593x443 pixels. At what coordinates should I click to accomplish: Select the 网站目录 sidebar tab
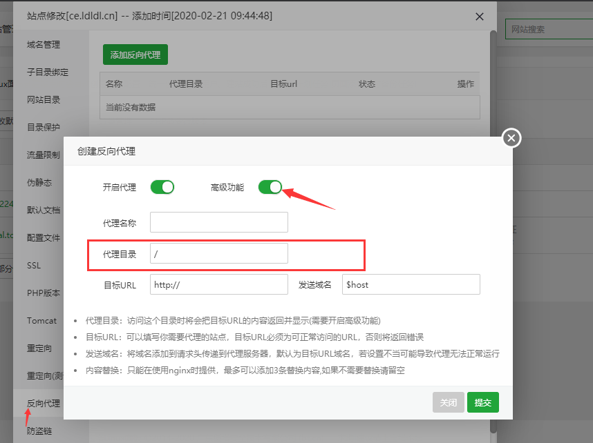tap(44, 100)
